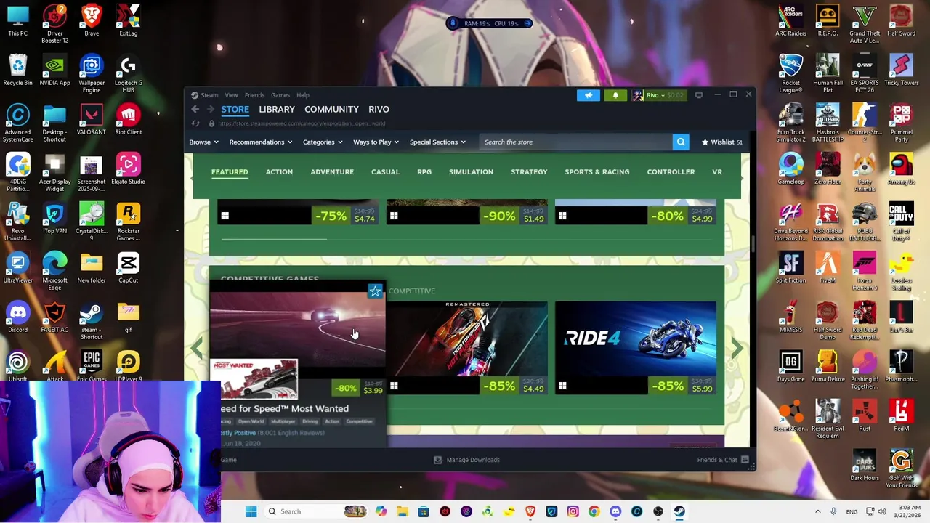This screenshot has width=930, height=523.
Task: Open Recycle Bin on desktop
Action: 18,70
